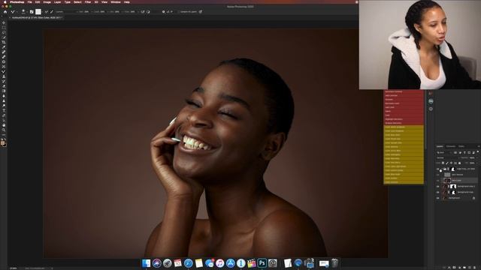Viewport: 481px width, 270px height.
Task: Open the layer Fill value dropdown
Action: [473, 163]
